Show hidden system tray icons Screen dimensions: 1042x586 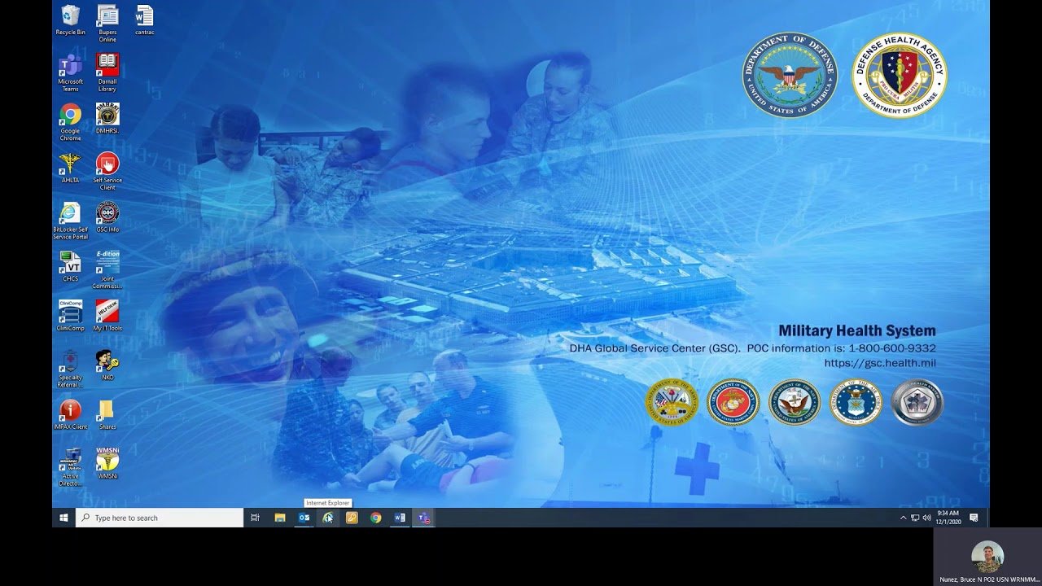(x=903, y=518)
